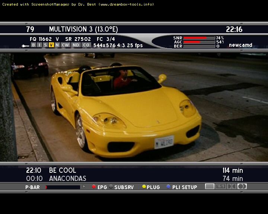
Task: Click the SNR 74% value
Action: pyautogui.click(x=220, y=38)
